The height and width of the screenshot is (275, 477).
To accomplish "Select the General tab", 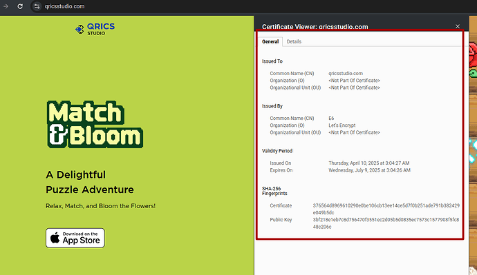I will pos(270,41).
